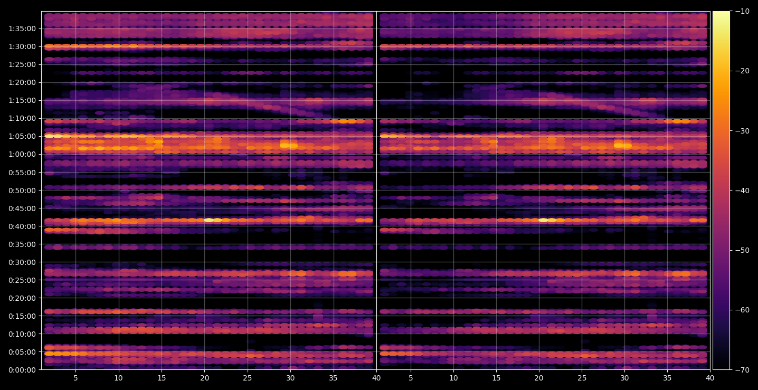The width and height of the screenshot is (758, 390).
Task: Select x-axis label 25 under the right heatmap
Action: click(x=582, y=378)
